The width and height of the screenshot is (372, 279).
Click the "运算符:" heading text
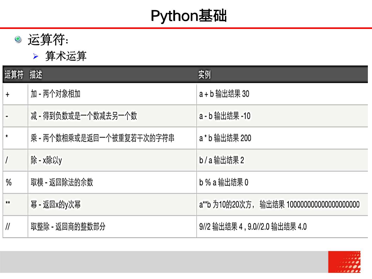(48, 40)
